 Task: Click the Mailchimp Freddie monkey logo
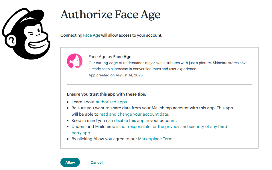(x=26, y=34)
